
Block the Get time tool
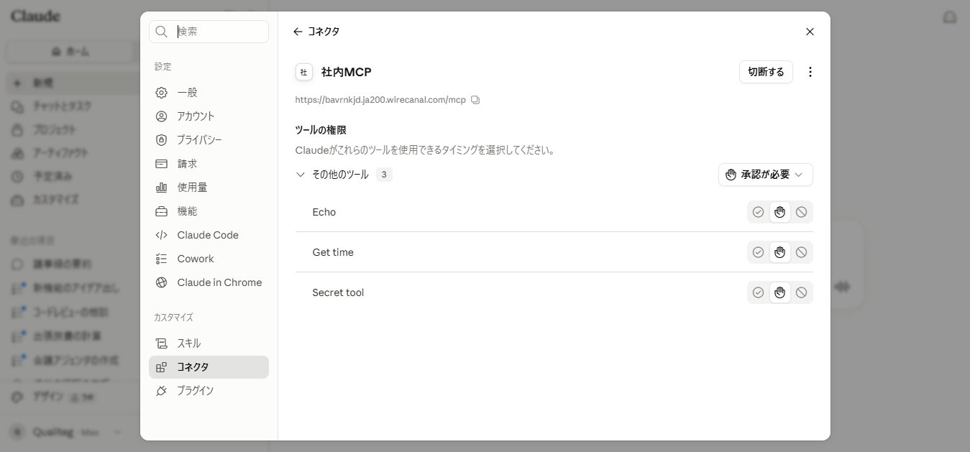tap(801, 252)
